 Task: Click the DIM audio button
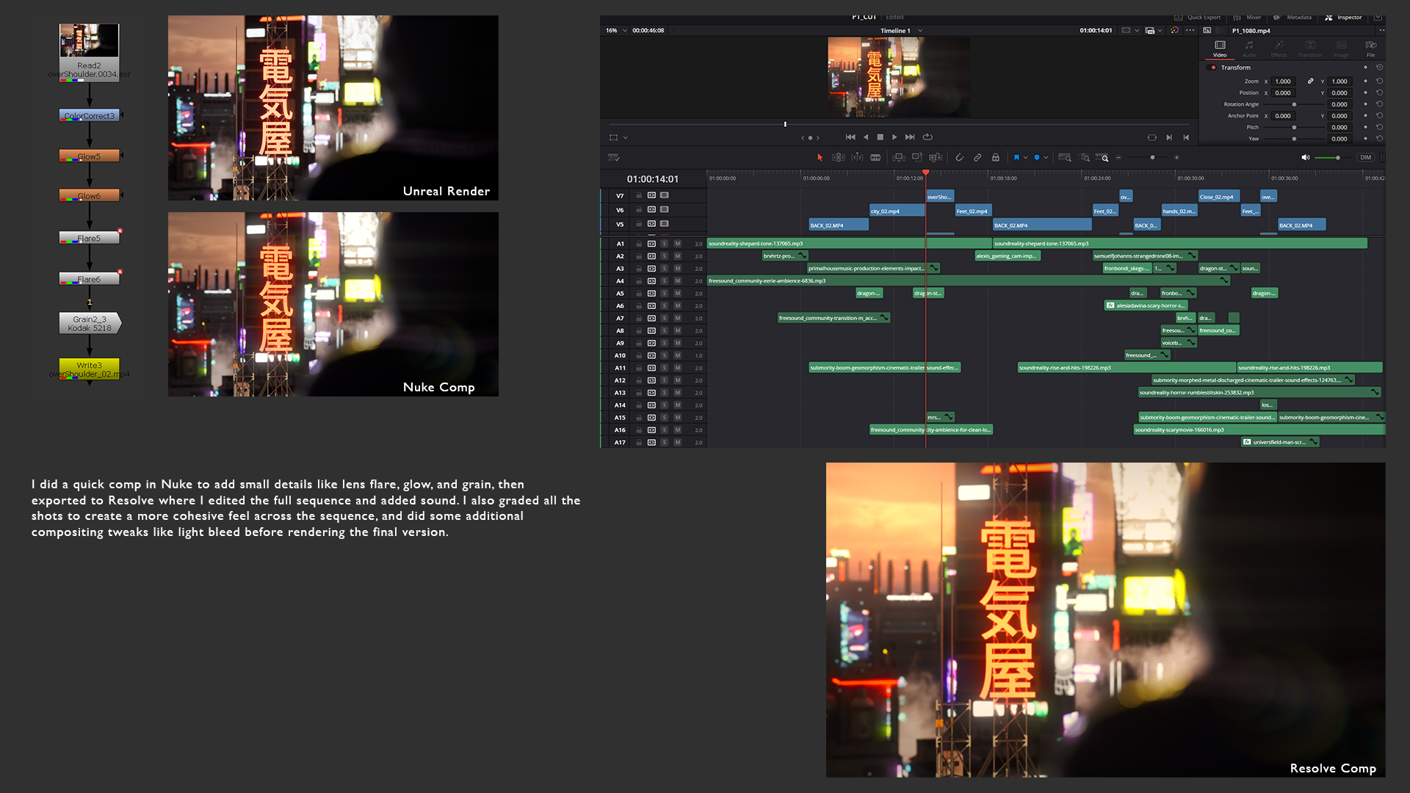pyautogui.click(x=1365, y=158)
